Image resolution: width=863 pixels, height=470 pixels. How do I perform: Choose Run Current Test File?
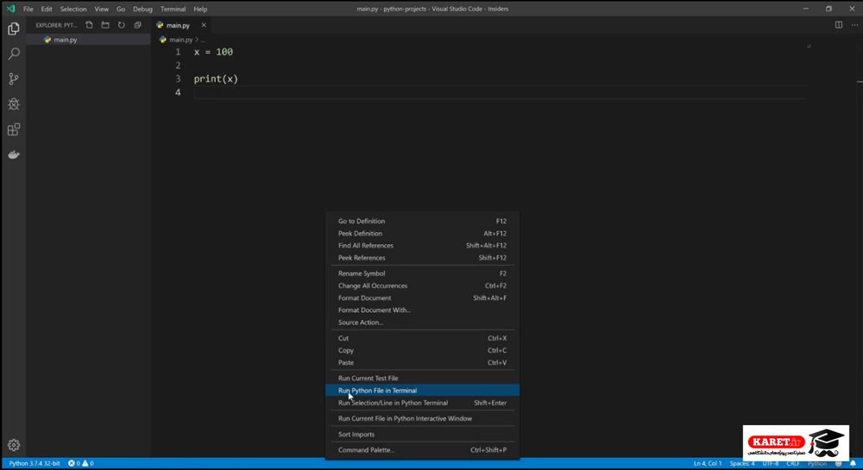(422, 379)
